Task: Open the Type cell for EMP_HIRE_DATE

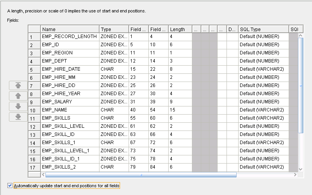Action: (114, 69)
